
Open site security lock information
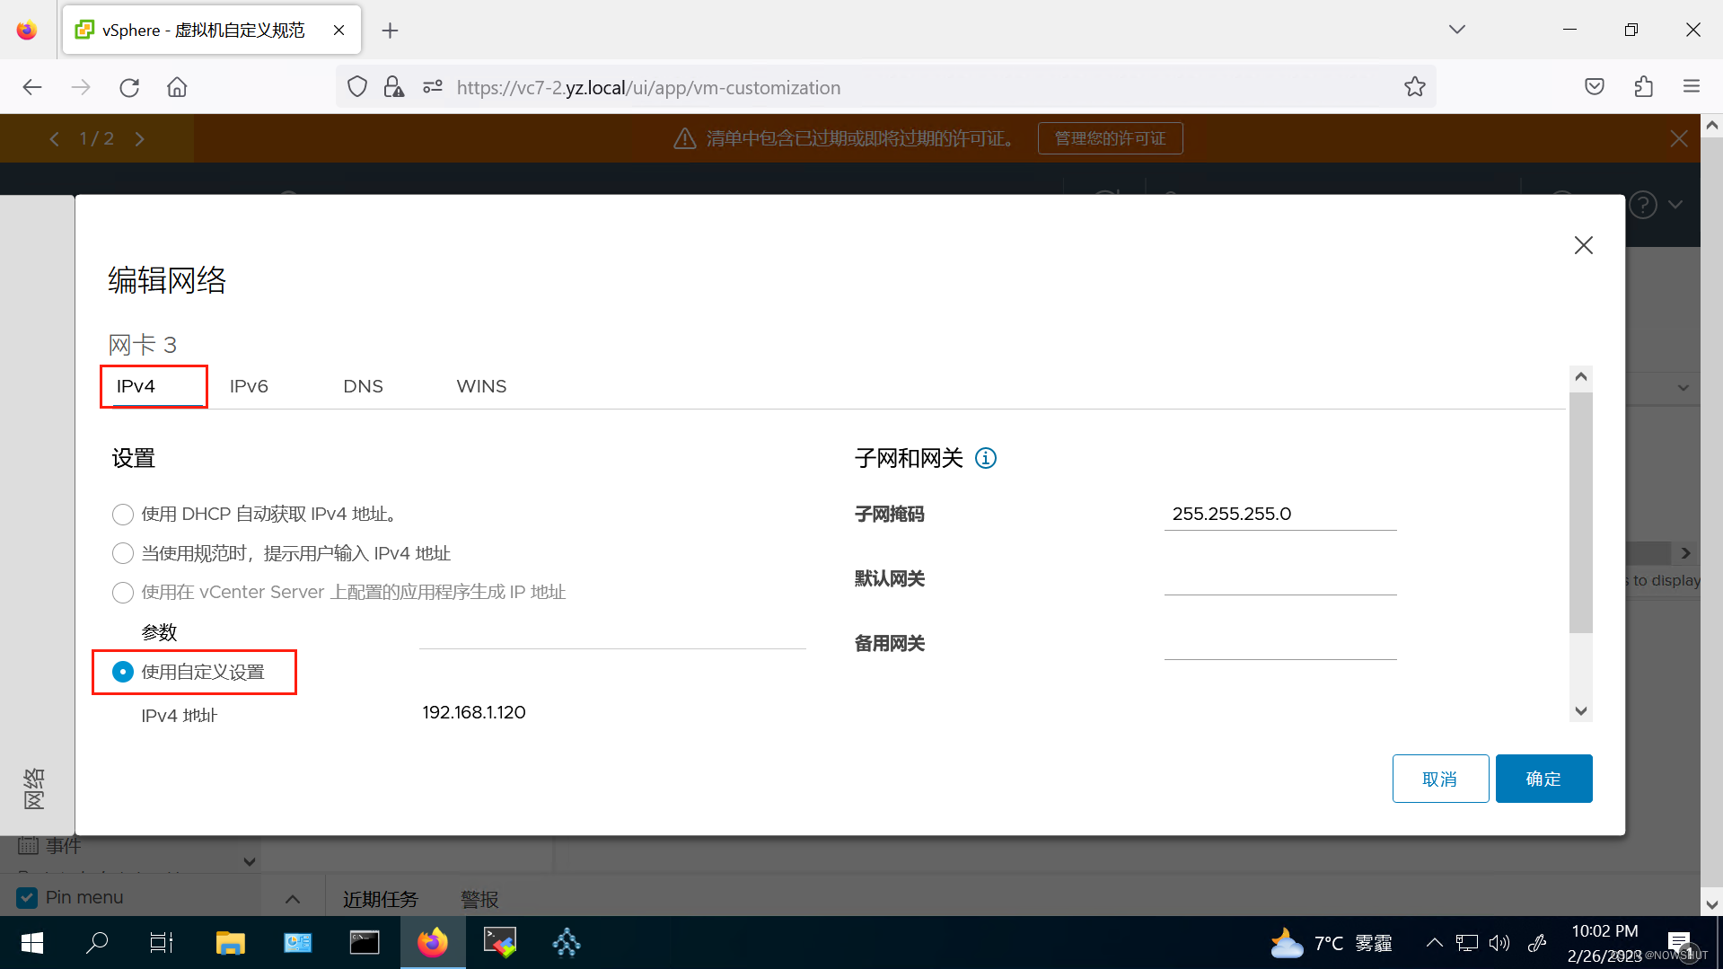click(x=393, y=87)
